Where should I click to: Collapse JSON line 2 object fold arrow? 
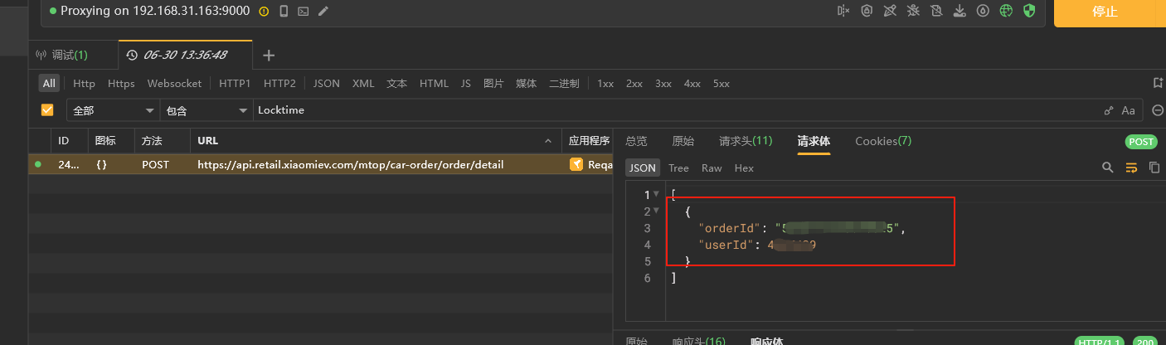[657, 211]
